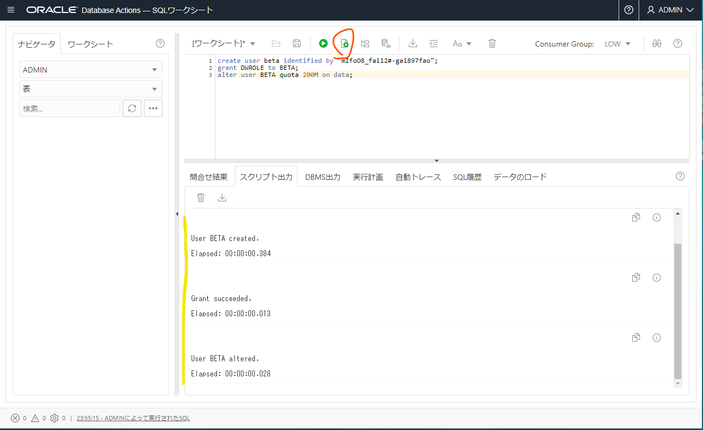Download the editor contents
Viewport: 703px width, 430px height.
(413, 43)
